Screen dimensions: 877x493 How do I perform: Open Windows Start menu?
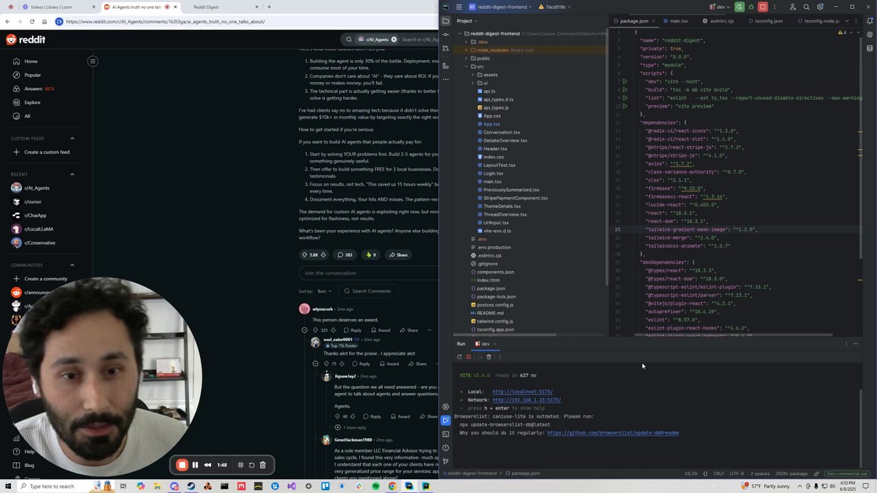pos(8,486)
